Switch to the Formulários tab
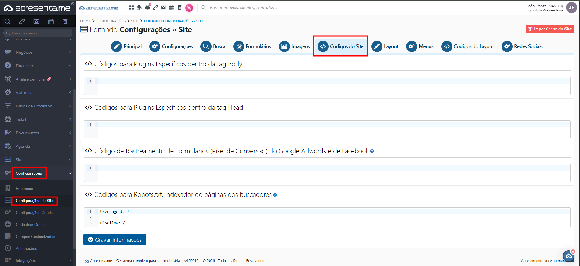 [x=252, y=46]
